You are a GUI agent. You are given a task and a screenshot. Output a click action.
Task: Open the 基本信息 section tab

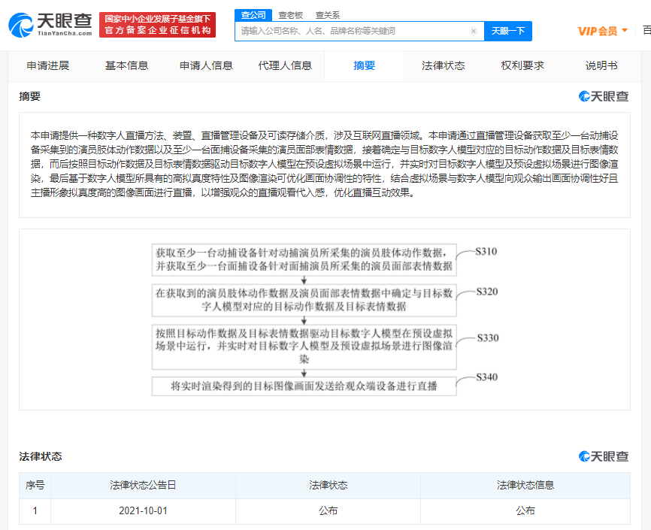[126, 65]
